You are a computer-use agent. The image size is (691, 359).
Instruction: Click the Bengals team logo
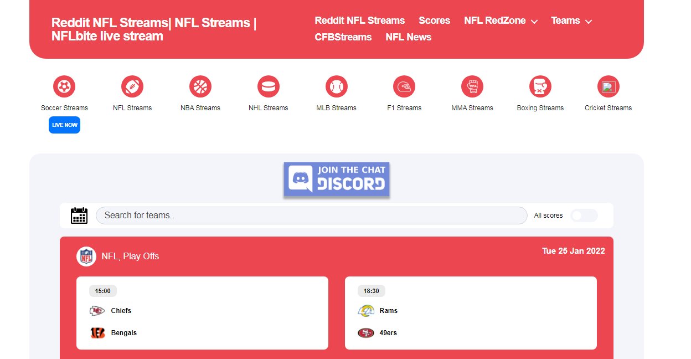coord(97,333)
